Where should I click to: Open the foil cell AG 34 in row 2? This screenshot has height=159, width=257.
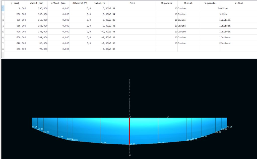click(132, 14)
